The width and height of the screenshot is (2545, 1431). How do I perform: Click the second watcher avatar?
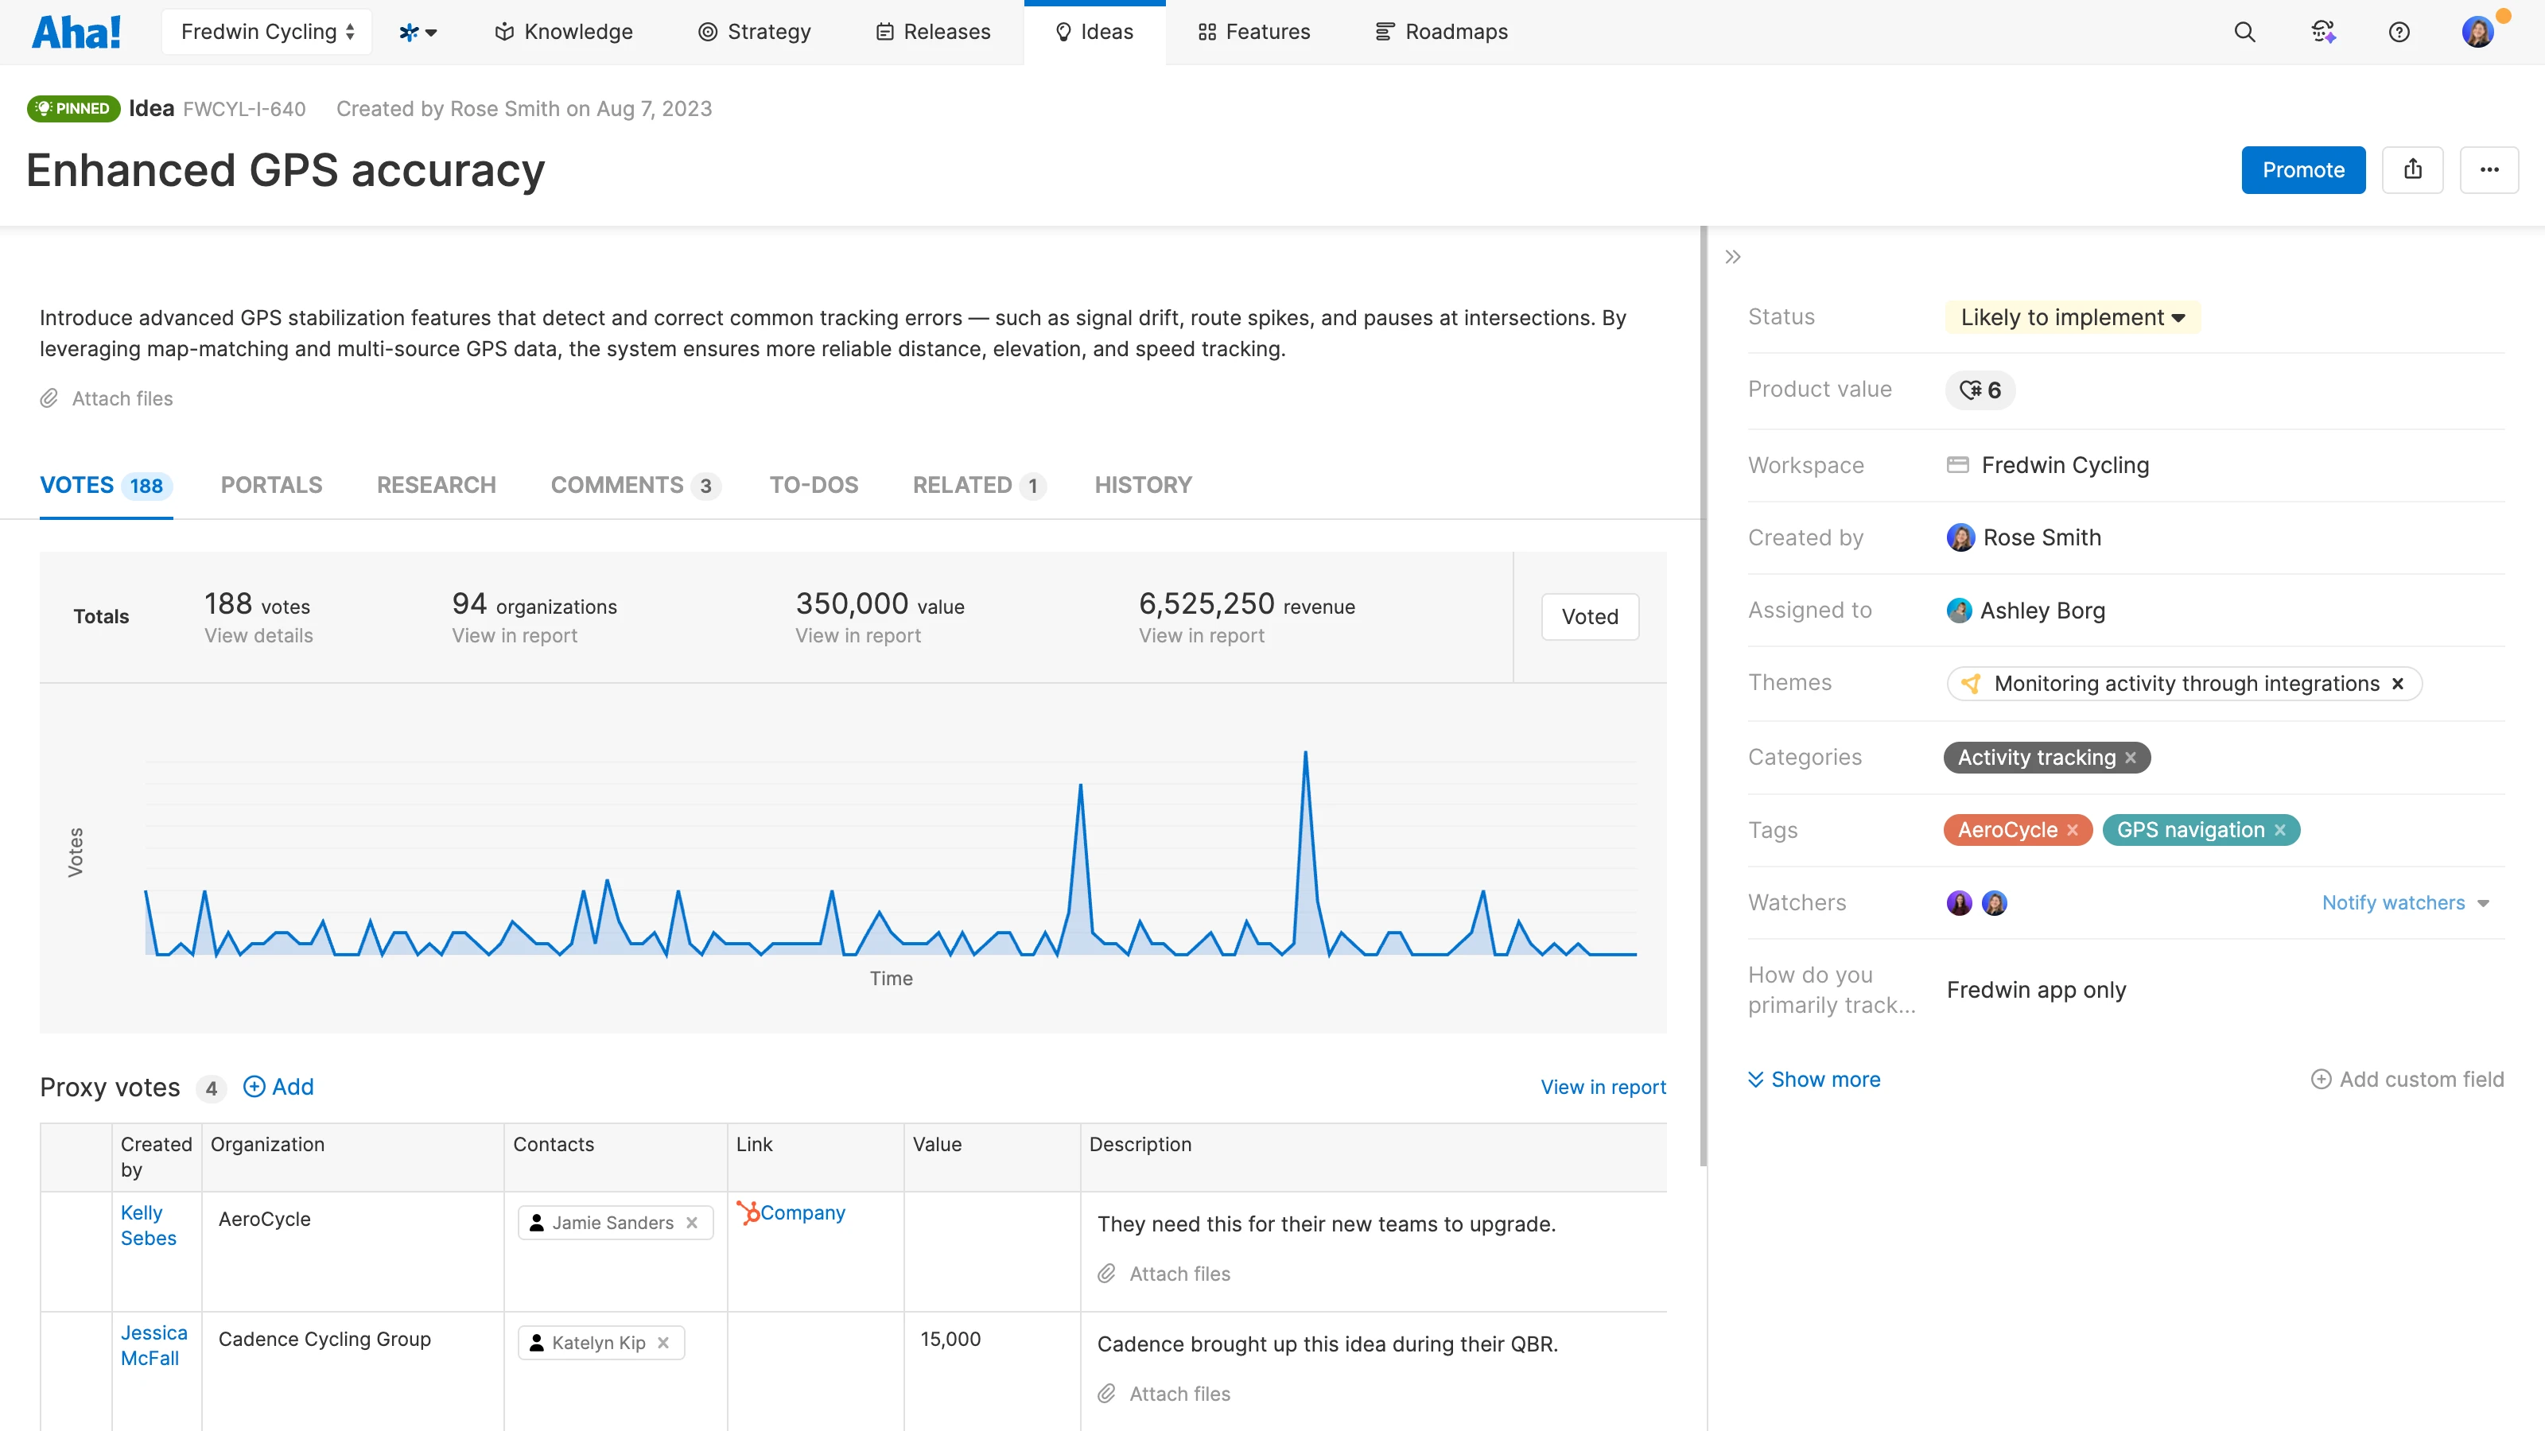pyautogui.click(x=1995, y=902)
